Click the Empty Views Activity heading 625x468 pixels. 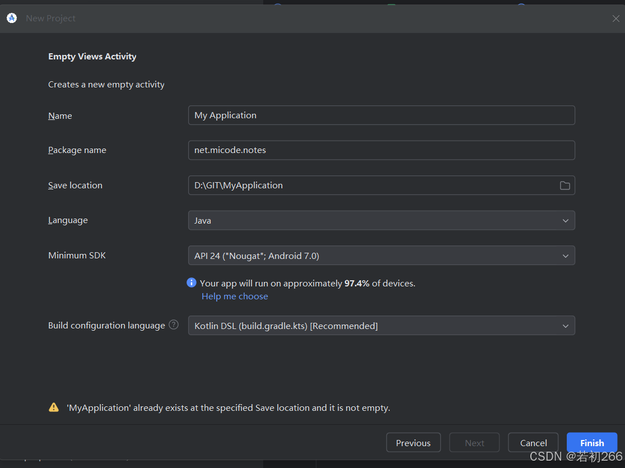pyautogui.click(x=92, y=57)
